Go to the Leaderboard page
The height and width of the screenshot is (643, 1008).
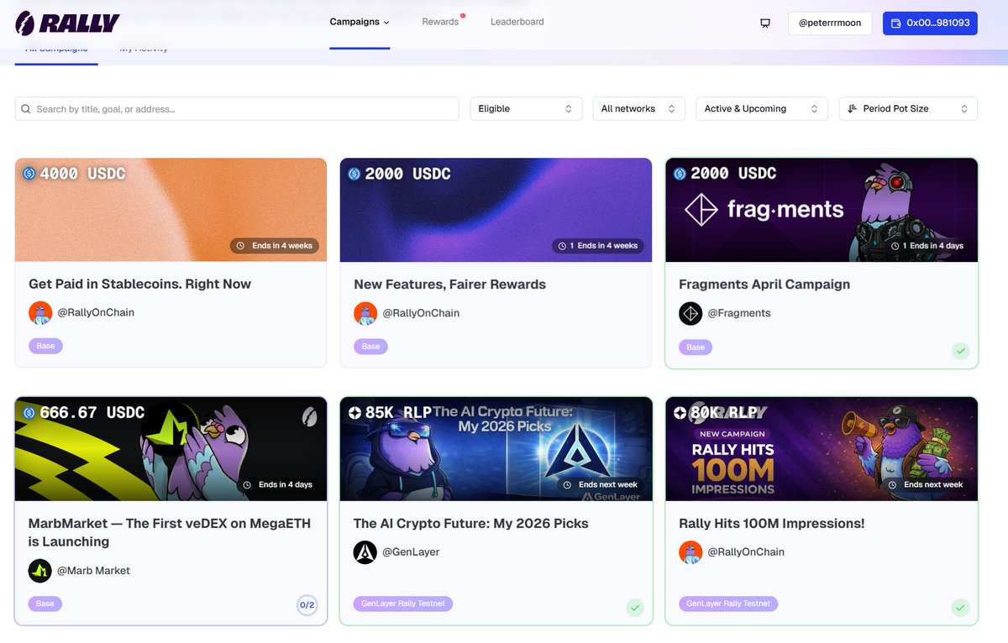click(x=517, y=22)
